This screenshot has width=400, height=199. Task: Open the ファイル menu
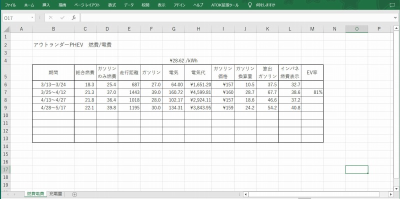point(10,5)
